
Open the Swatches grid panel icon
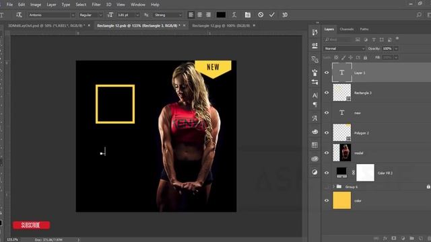pyautogui.click(x=314, y=145)
